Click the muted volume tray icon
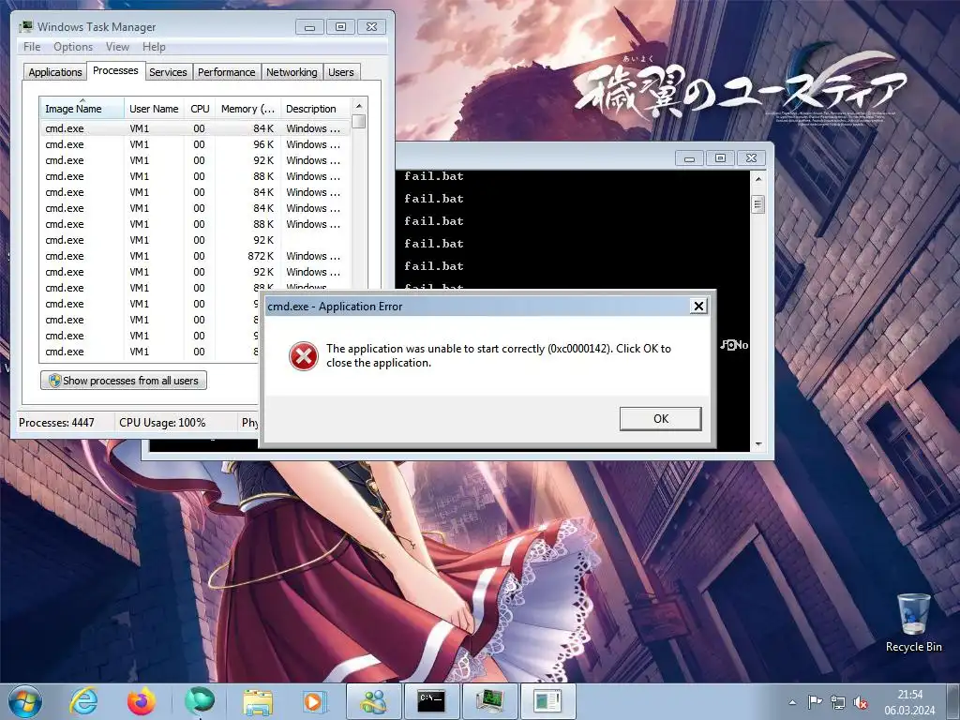 click(861, 703)
